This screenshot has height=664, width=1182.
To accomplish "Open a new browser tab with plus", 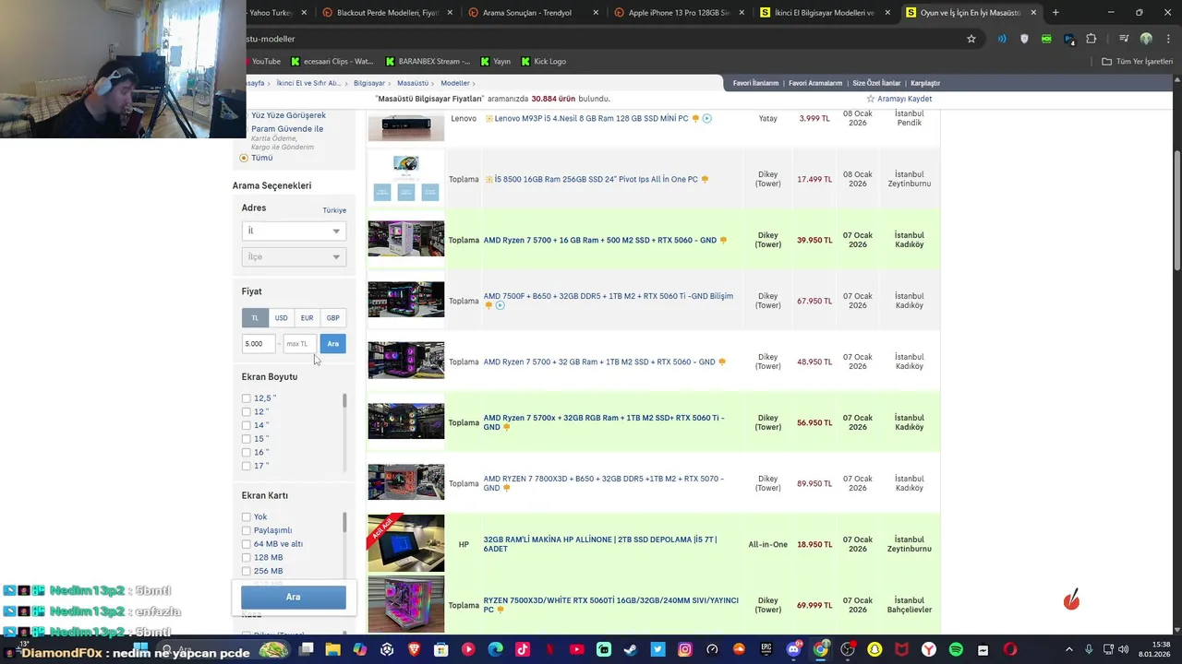I will (x=1055, y=13).
